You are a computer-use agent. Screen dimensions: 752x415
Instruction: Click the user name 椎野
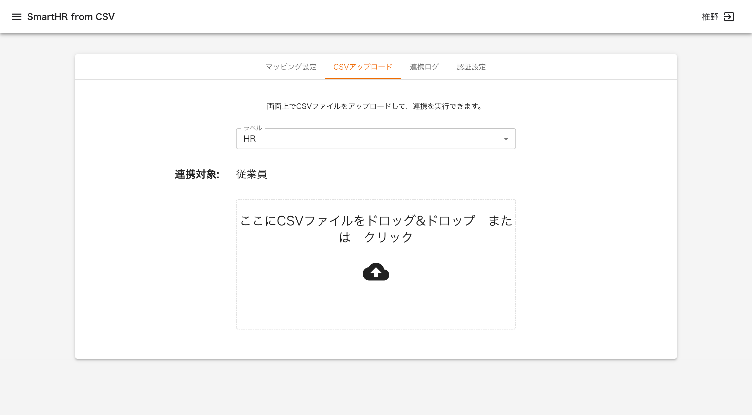click(710, 17)
